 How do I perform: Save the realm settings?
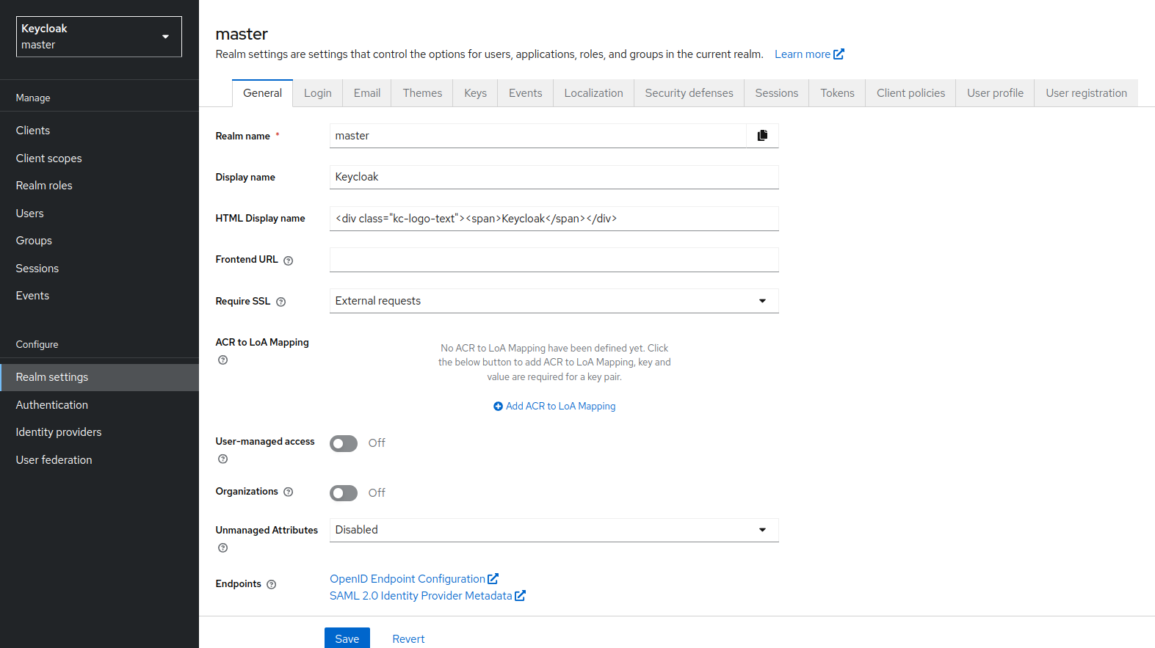point(347,638)
